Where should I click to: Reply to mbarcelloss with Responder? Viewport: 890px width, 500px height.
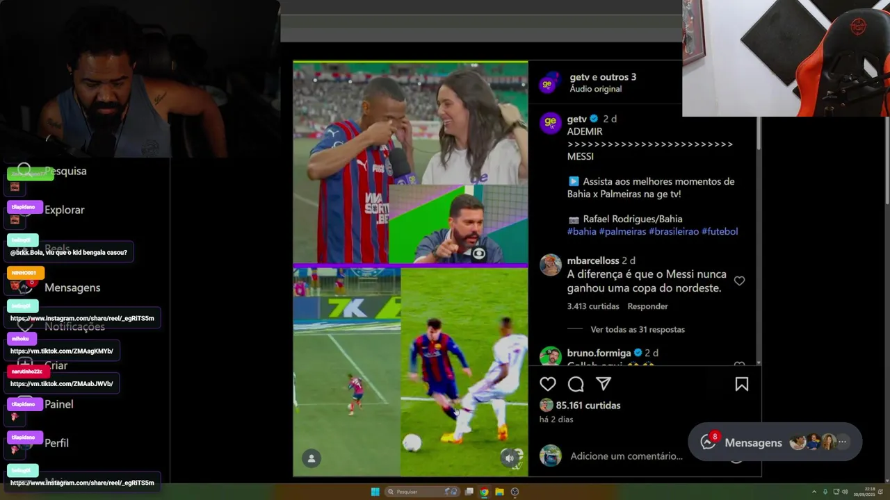click(x=647, y=306)
